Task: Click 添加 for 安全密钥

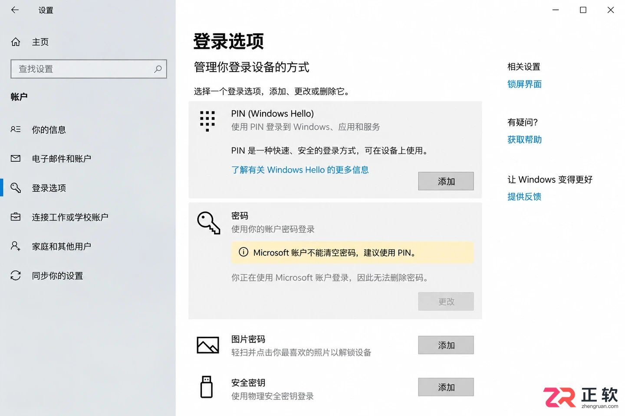Action: [446, 387]
